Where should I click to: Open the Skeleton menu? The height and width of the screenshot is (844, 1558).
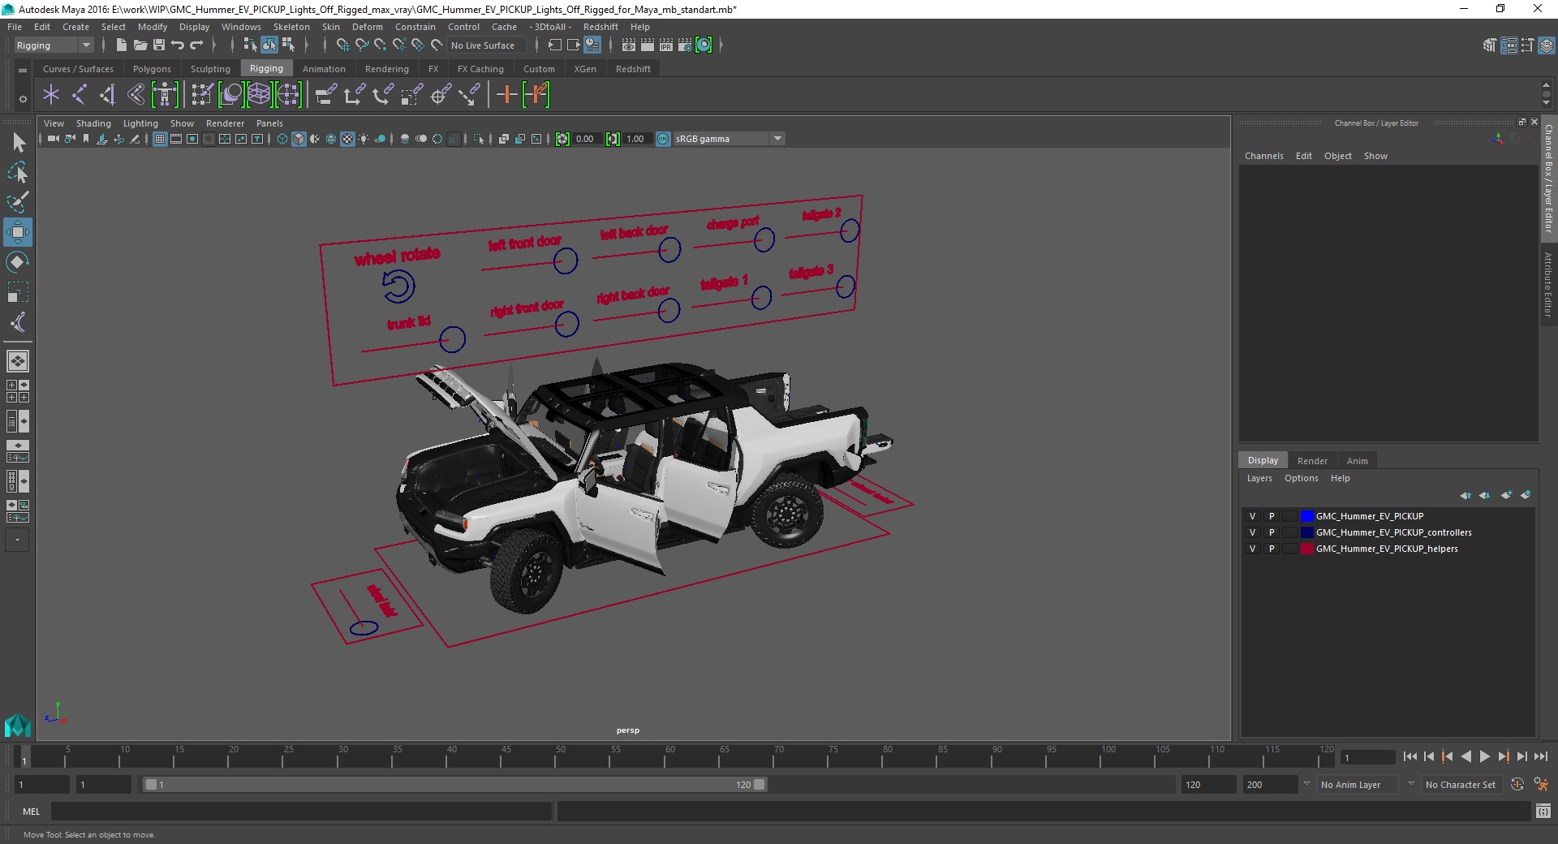point(291,27)
